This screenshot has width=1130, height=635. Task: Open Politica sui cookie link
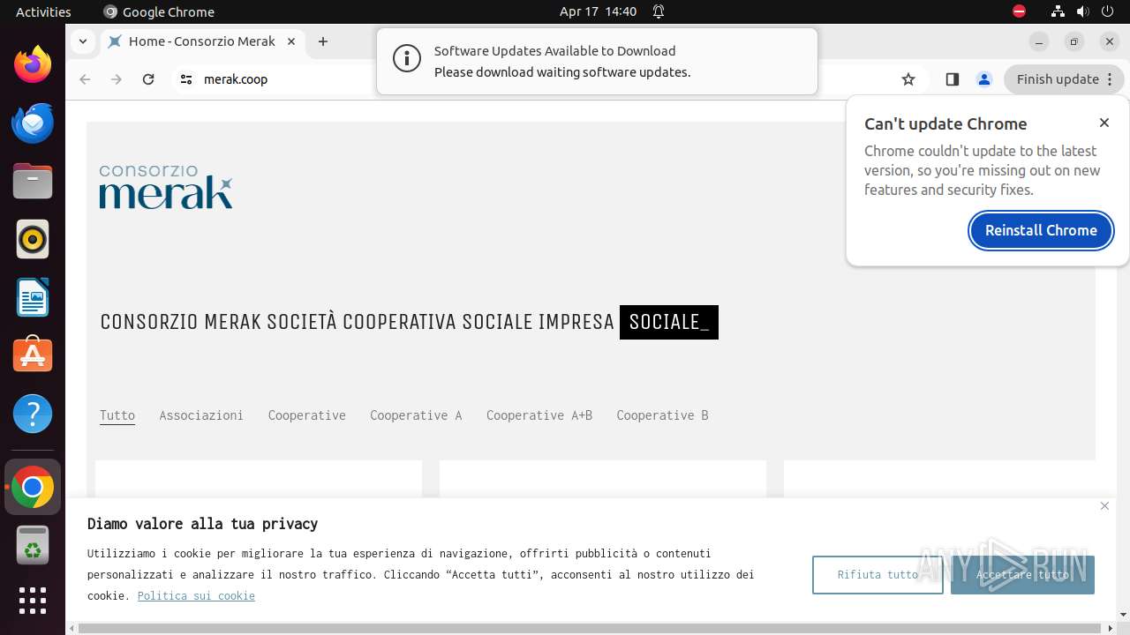click(x=196, y=596)
